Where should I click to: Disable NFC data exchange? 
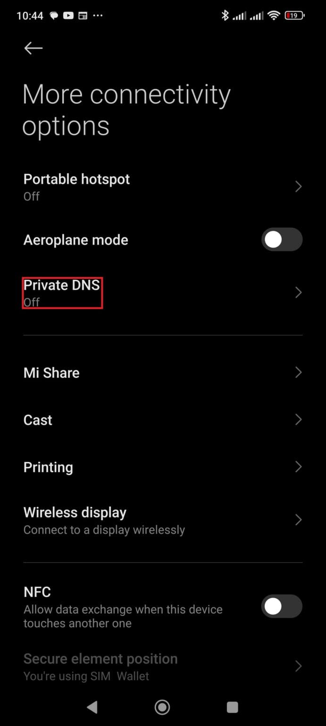coord(282,606)
